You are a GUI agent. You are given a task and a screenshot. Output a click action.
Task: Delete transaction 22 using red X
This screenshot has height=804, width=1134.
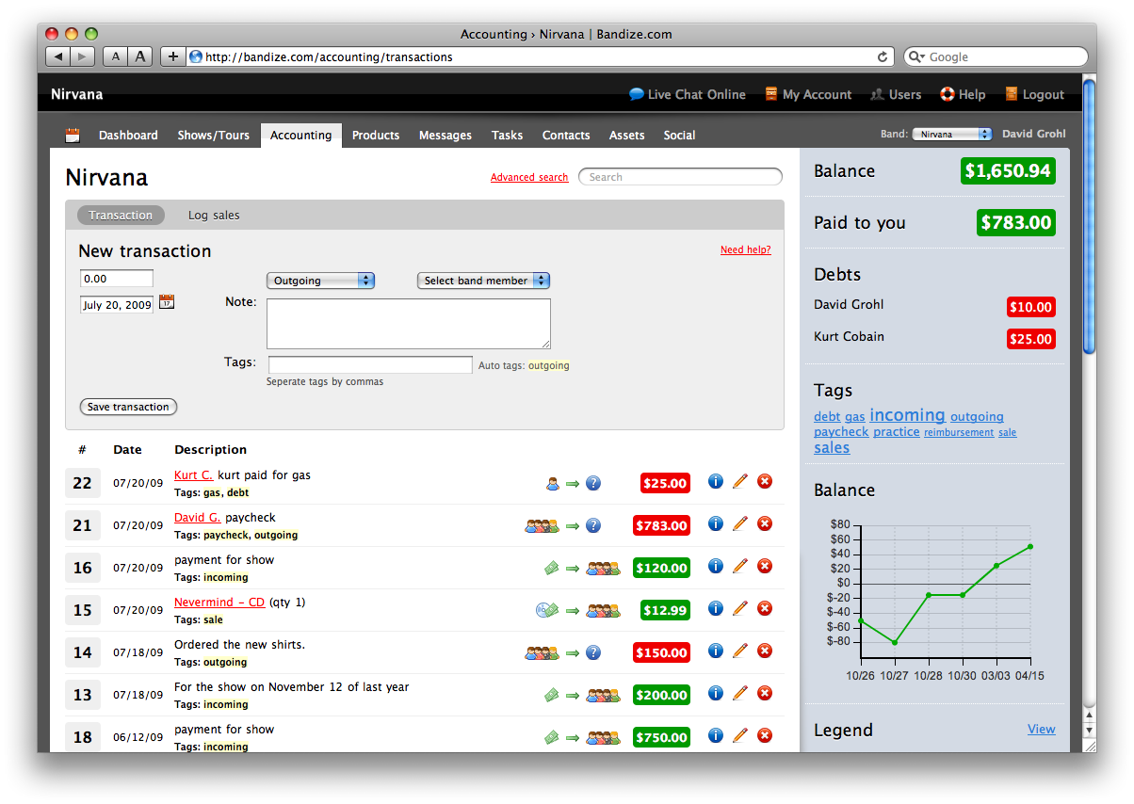click(765, 482)
